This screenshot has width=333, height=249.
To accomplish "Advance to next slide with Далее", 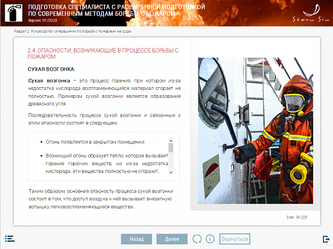I will click(x=172, y=239).
